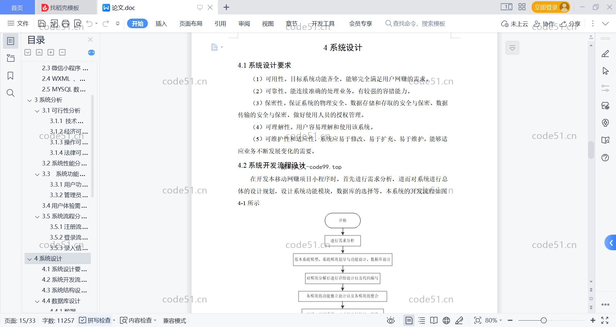Go to the 首页 home tab
616x327 pixels.
click(x=17, y=8)
